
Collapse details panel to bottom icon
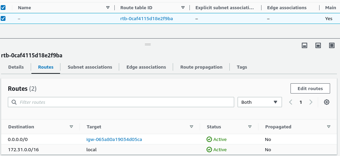pyautogui.click(x=304, y=45)
